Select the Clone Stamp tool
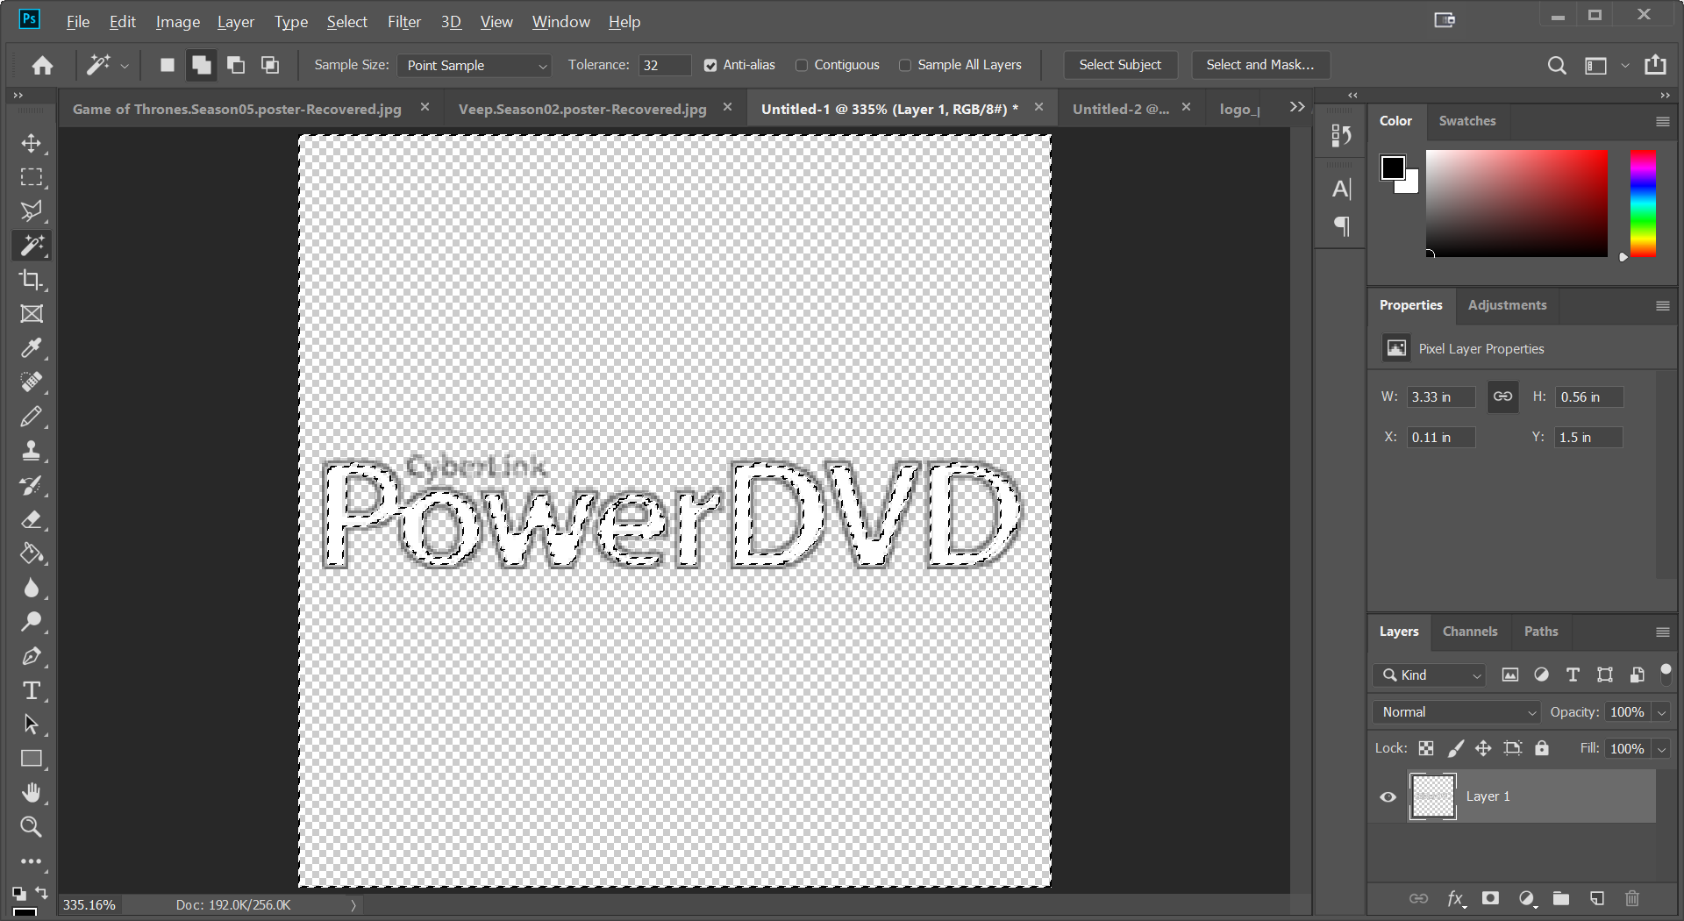Image resolution: width=1684 pixels, height=921 pixels. (32, 451)
